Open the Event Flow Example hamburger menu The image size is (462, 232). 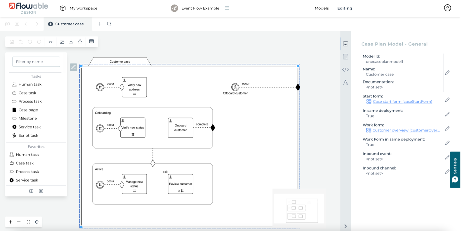pos(227,8)
